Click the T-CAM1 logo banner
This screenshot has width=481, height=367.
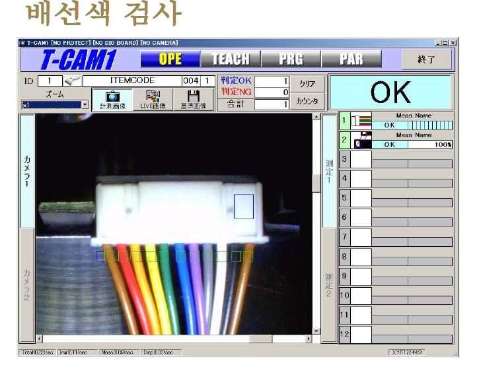79,59
